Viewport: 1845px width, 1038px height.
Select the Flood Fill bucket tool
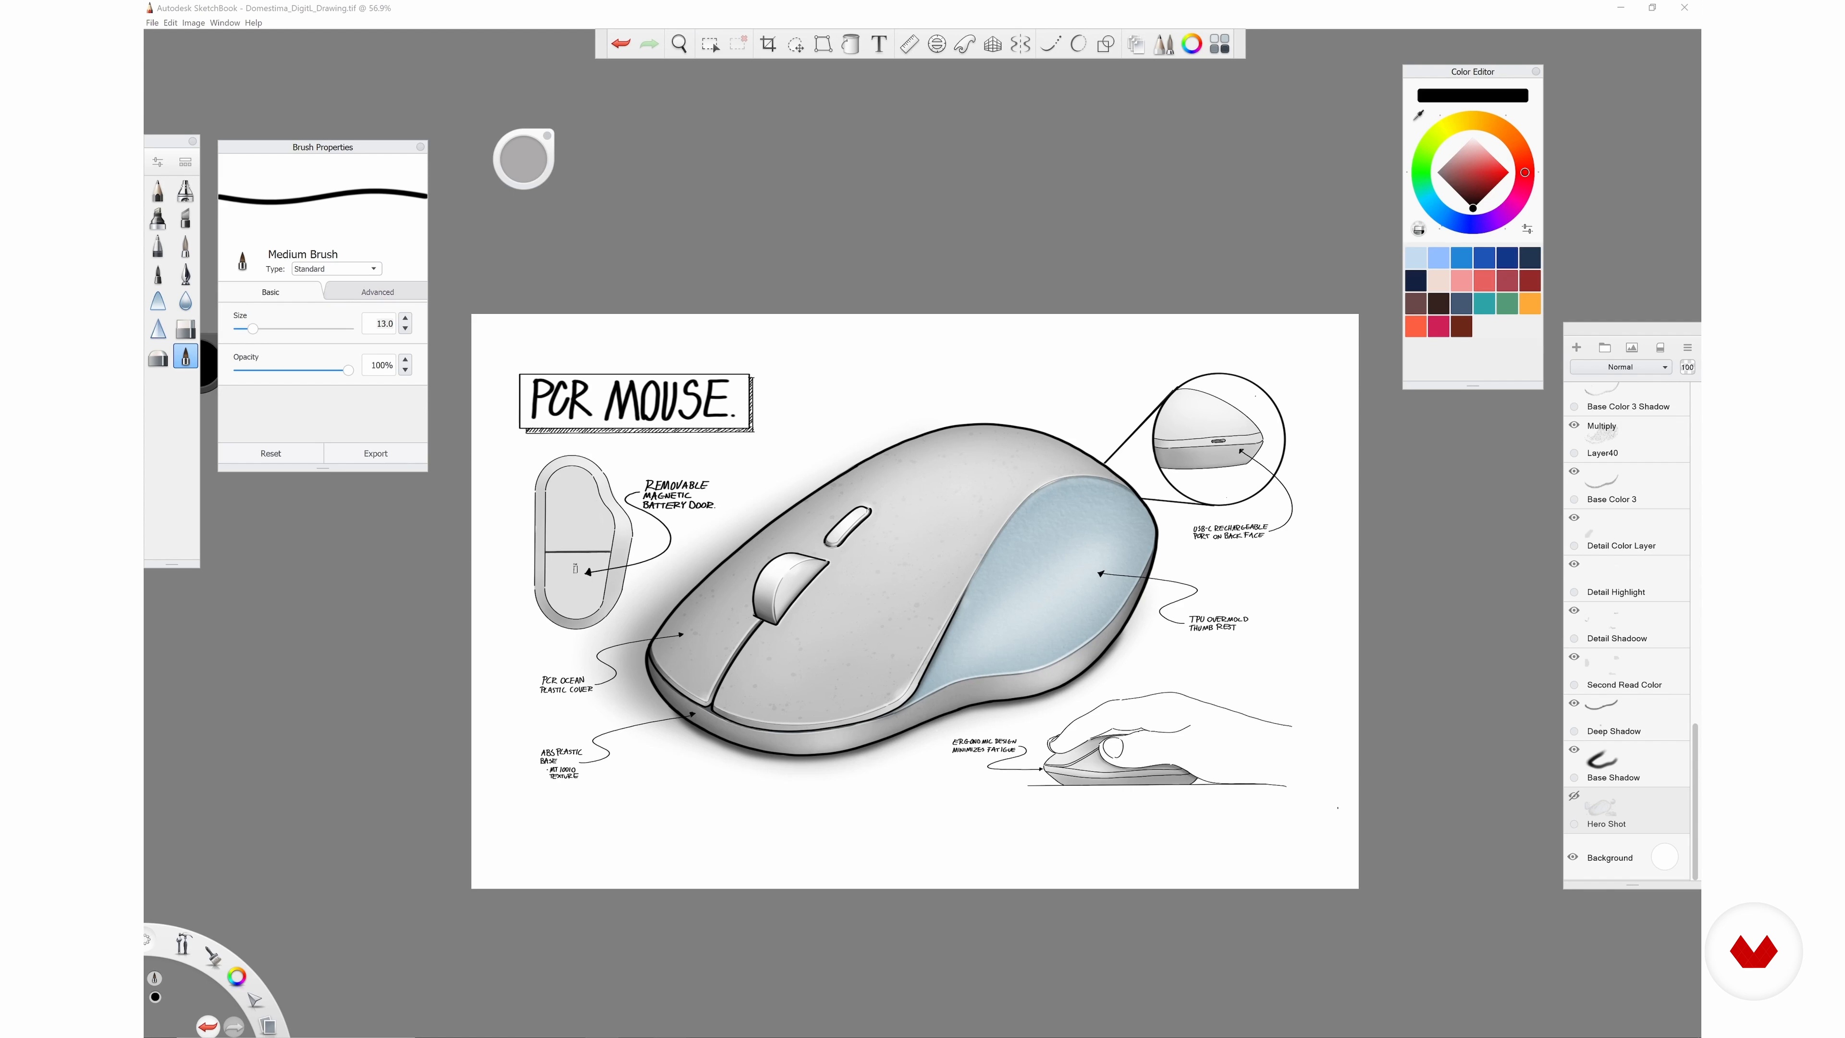point(850,44)
